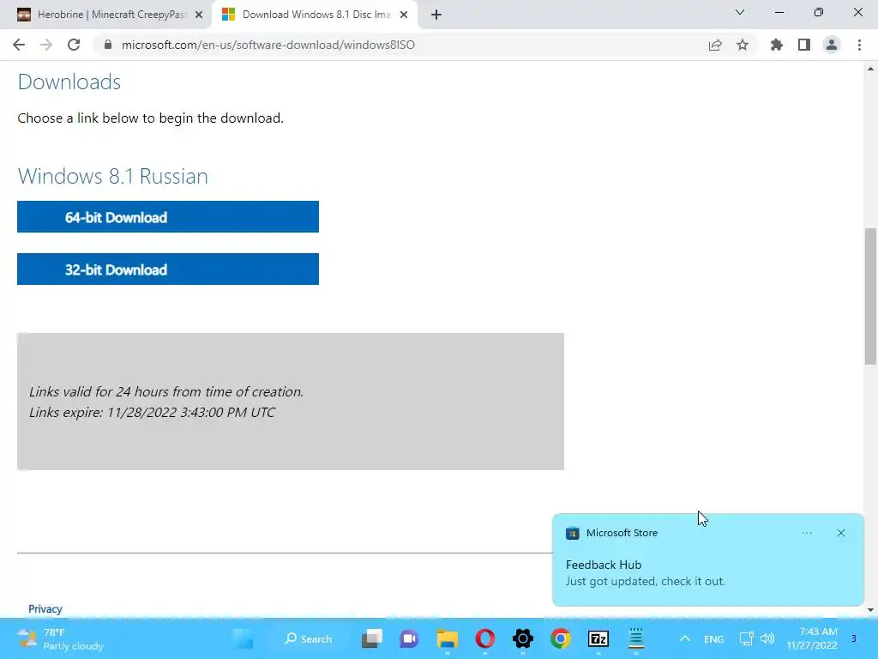
Task: Open the volume speaker icon
Action: point(767,638)
